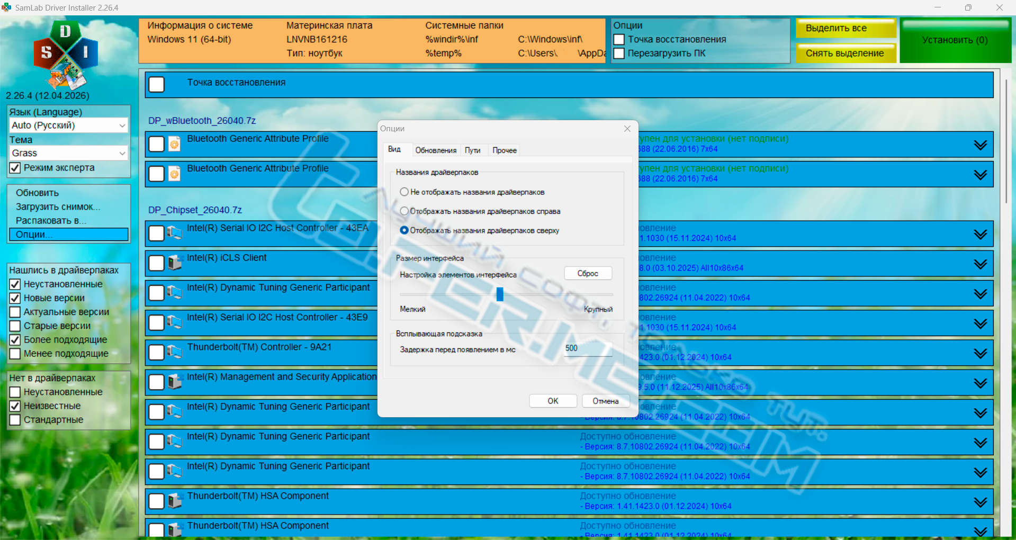Switch to the Обновления tab

click(x=436, y=150)
